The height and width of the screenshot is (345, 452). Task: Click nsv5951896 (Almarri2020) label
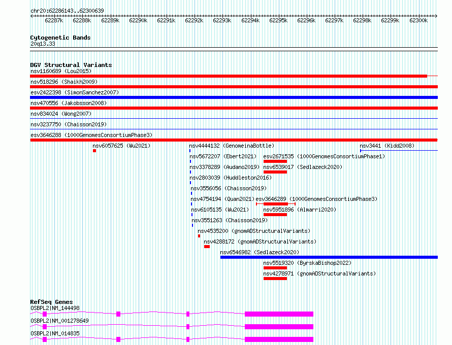pos(300,210)
